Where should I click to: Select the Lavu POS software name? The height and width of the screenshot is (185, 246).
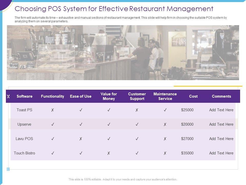click(24, 139)
